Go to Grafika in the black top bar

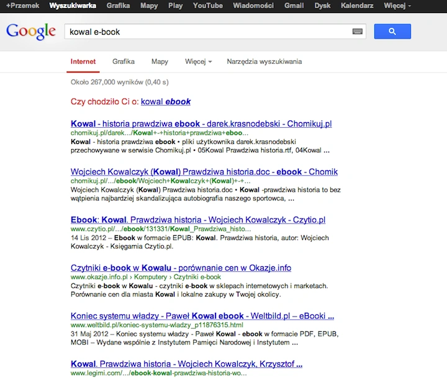[118, 6]
